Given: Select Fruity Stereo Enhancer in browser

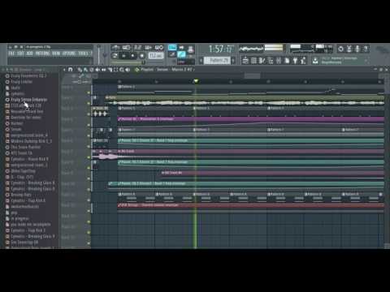Looking at the screenshot, I should [x=29, y=100].
